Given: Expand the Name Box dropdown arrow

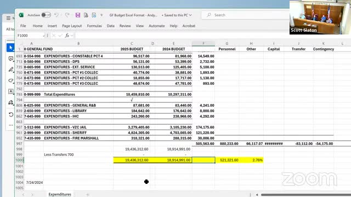Looking at the screenshot, I should 43,36.
